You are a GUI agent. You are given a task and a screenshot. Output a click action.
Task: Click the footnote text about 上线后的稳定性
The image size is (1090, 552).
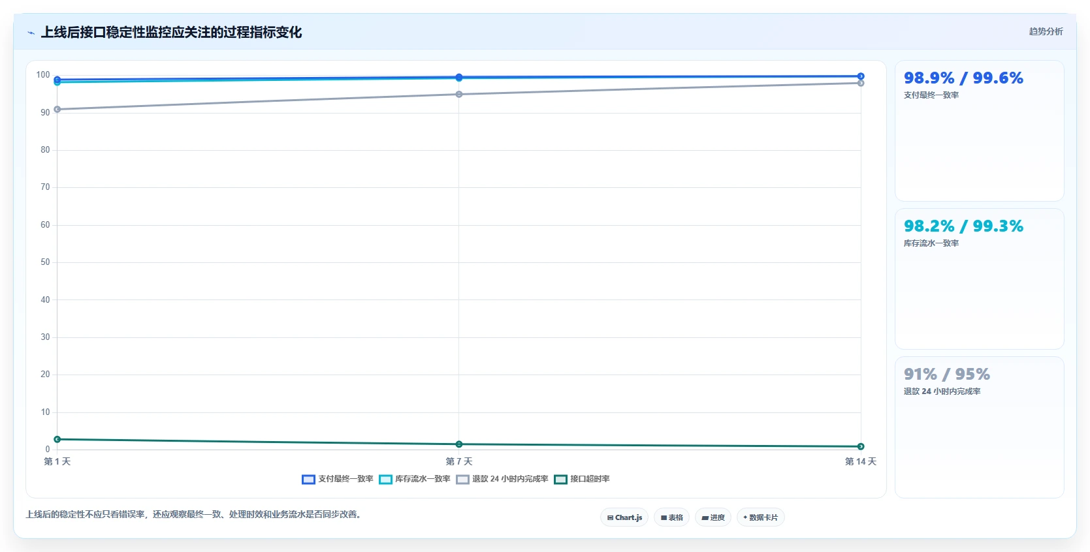tap(193, 514)
